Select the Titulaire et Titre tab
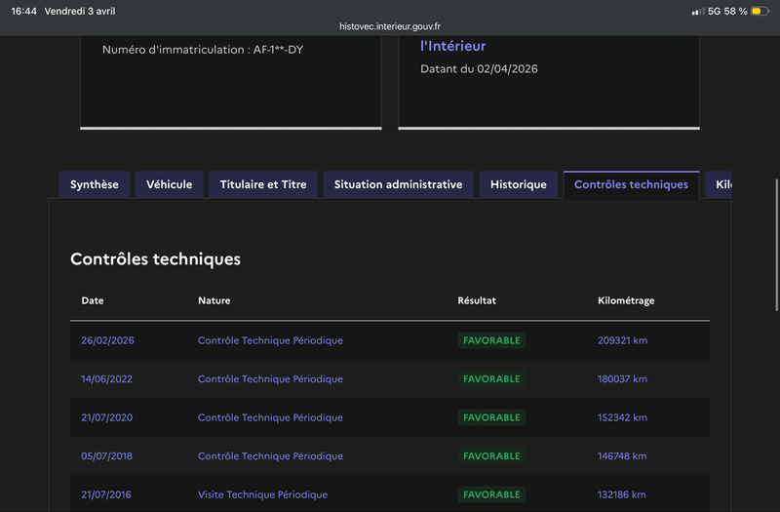780x512 pixels. tap(263, 184)
